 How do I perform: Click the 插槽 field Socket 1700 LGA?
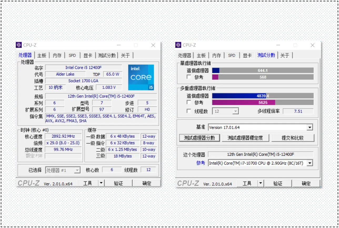84,81
